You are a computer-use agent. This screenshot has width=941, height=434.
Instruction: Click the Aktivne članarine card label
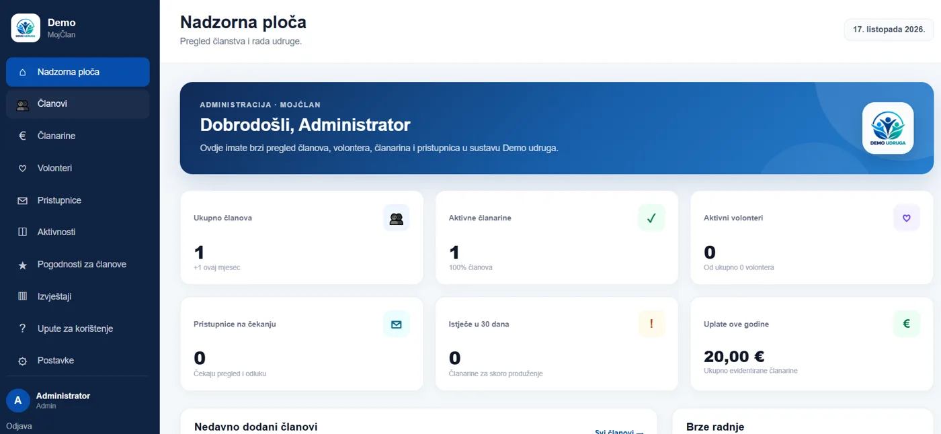480,218
